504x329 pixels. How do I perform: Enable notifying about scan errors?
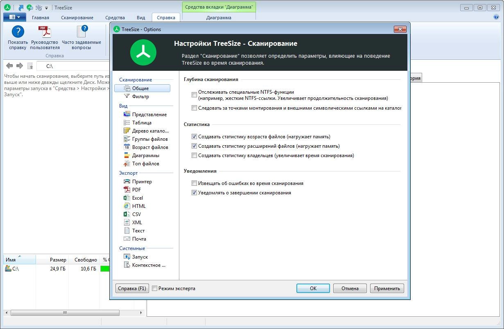pos(194,183)
